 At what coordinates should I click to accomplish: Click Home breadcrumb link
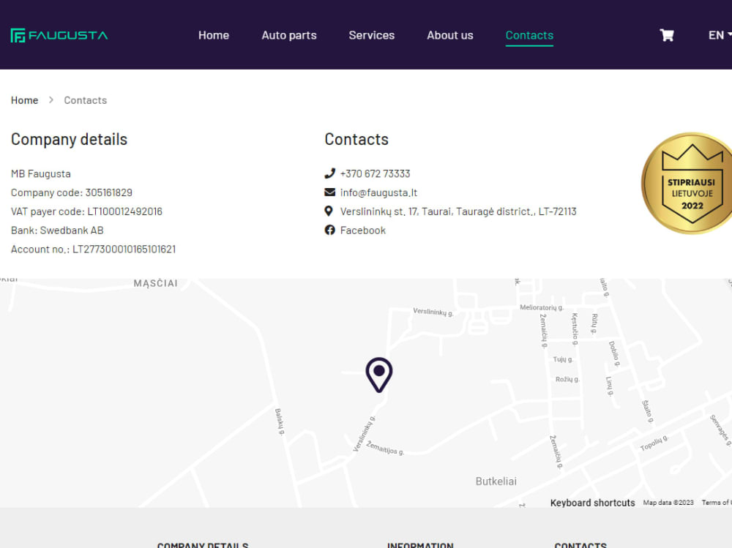[x=25, y=100]
